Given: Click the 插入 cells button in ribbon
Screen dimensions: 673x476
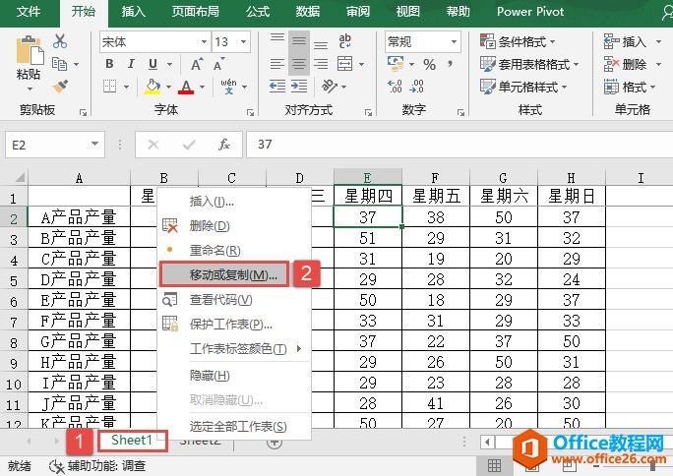Looking at the screenshot, I should click(x=632, y=41).
